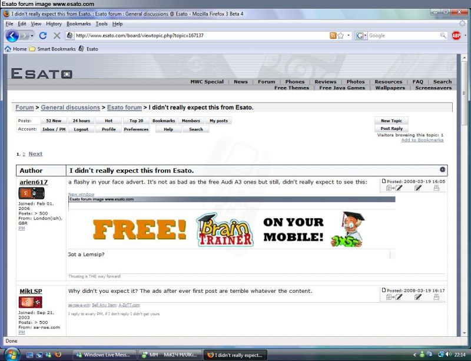Open the File menu
The height and width of the screenshot is (361, 471).
pyautogui.click(x=9, y=24)
